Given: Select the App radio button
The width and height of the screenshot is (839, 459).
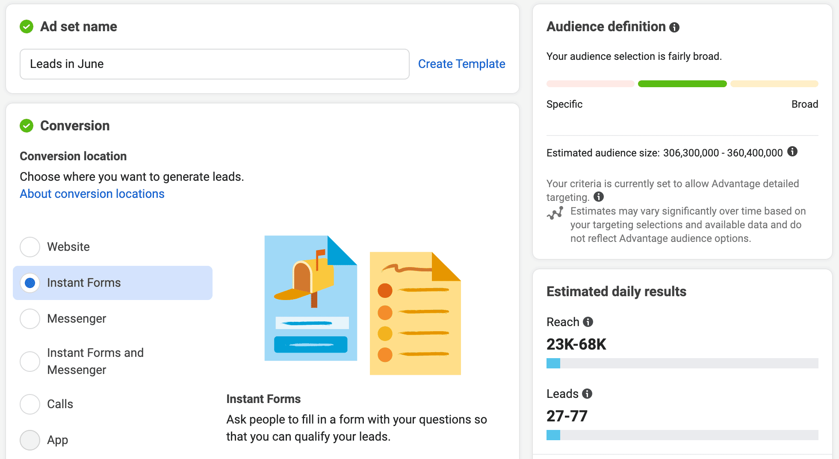Looking at the screenshot, I should pos(30,440).
